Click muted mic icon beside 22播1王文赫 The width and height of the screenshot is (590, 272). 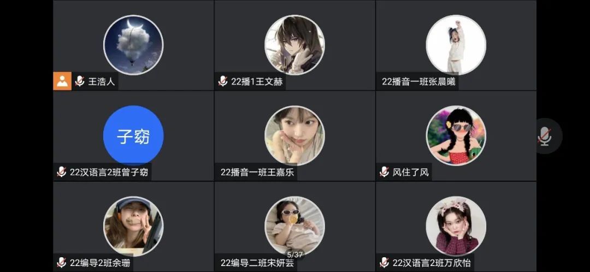(x=223, y=81)
